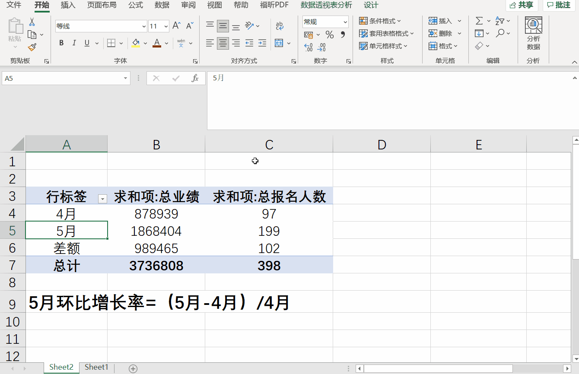Open the font size 11 dropdown
This screenshot has width=579, height=374.
pos(166,26)
